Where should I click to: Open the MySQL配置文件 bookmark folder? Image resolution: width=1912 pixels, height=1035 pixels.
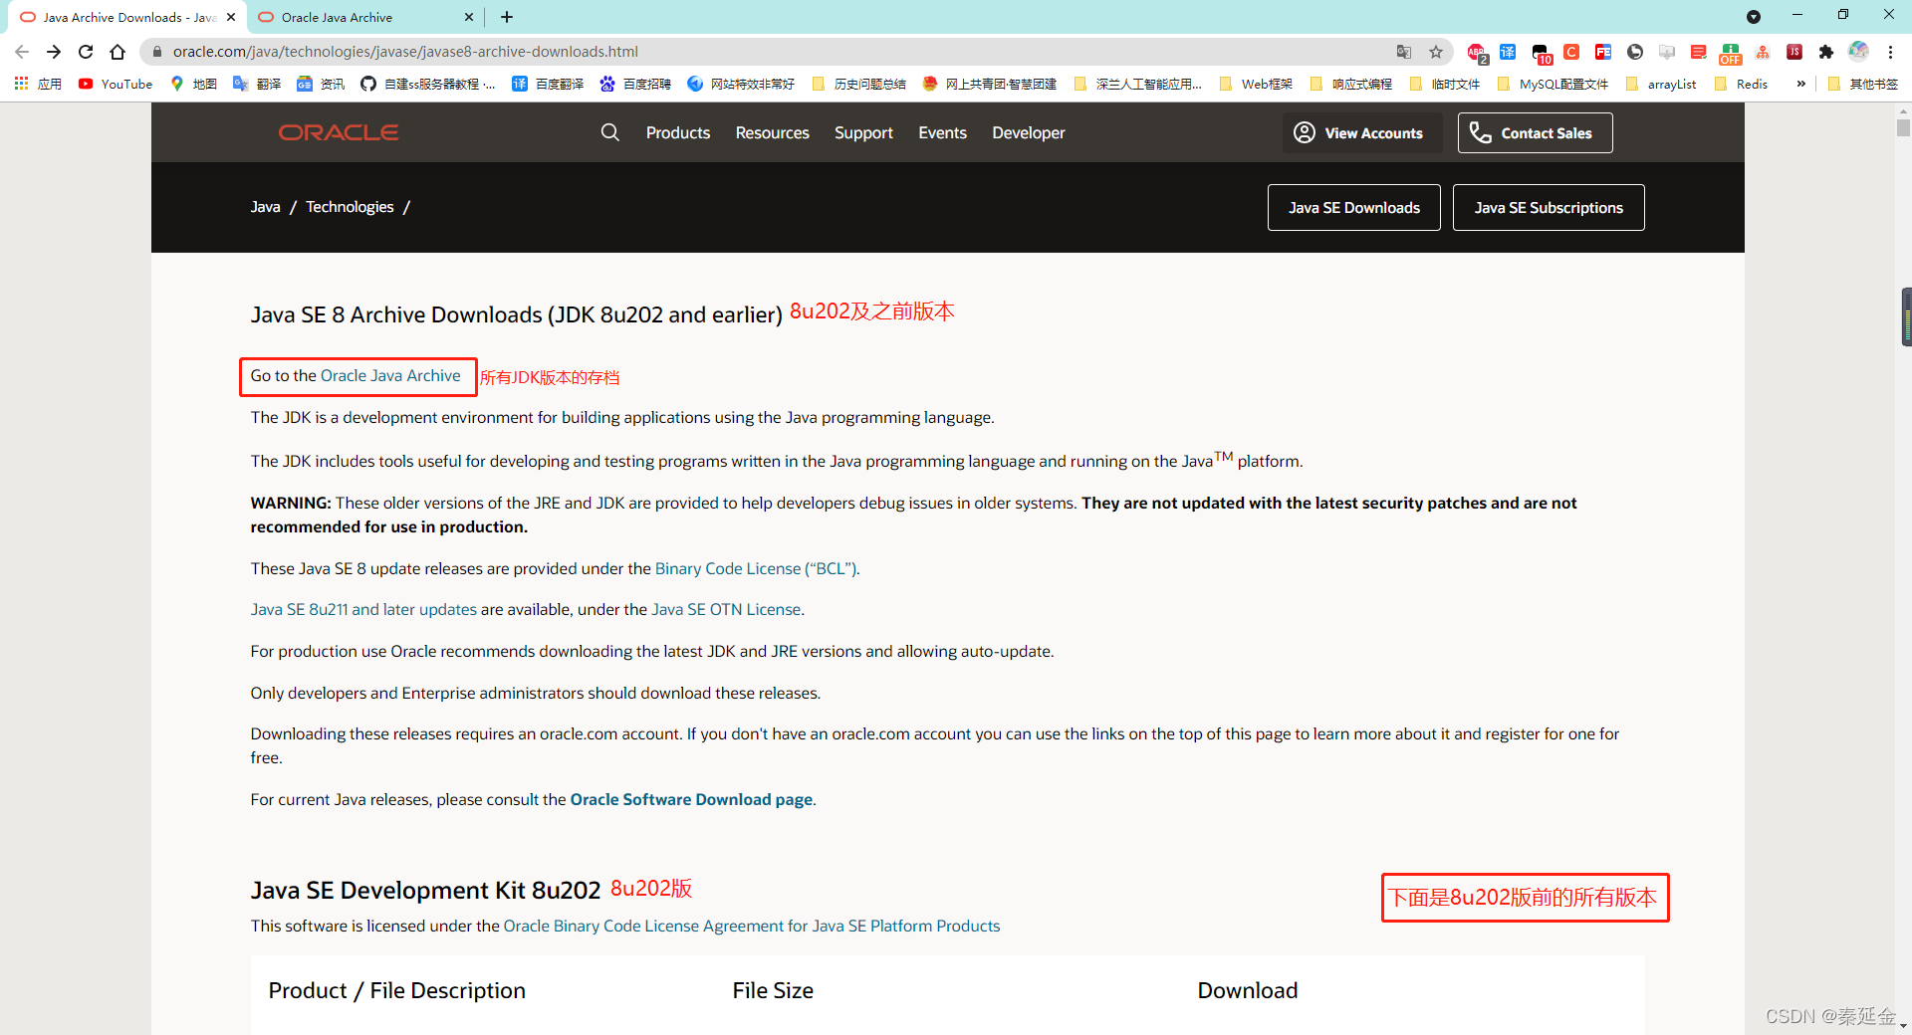coord(1553,84)
